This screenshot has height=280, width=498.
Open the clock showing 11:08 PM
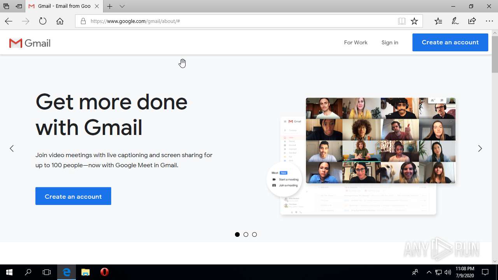point(465,272)
